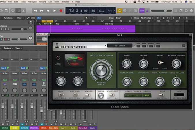
Task: Open the pointer tool selector dropdown
Action: (88, 18)
